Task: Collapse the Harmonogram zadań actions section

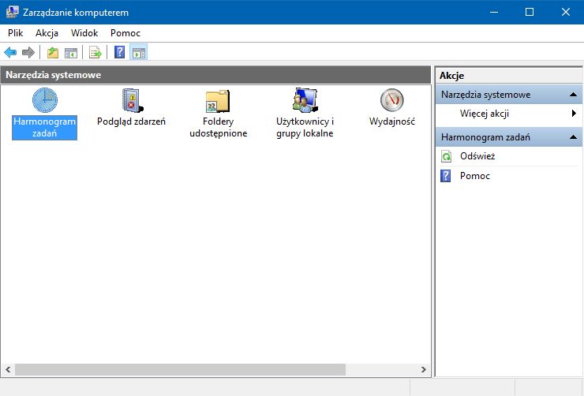Action: tap(573, 137)
